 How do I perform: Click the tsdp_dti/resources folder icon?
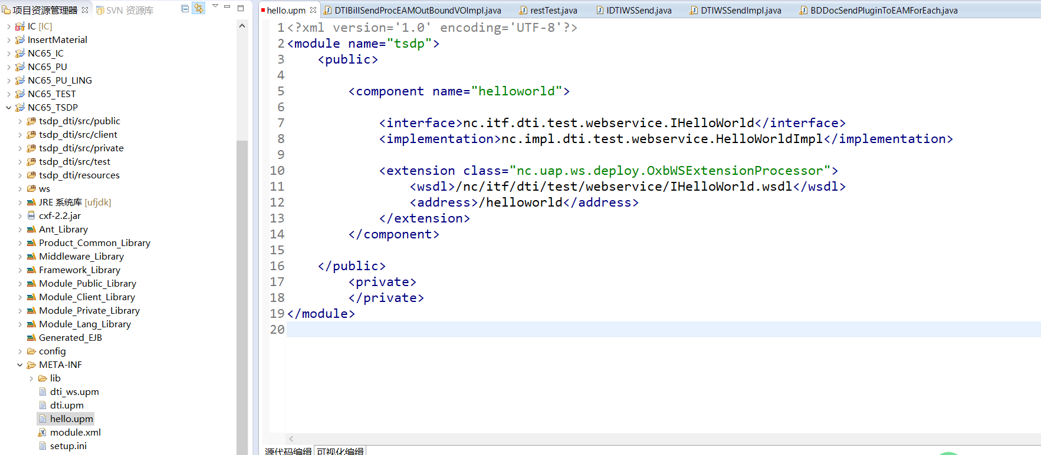[x=31, y=175]
